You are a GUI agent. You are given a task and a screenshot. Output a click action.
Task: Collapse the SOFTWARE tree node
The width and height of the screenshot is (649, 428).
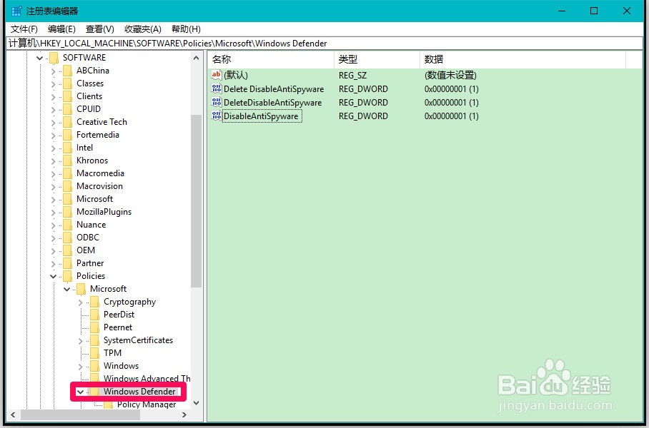[40, 58]
